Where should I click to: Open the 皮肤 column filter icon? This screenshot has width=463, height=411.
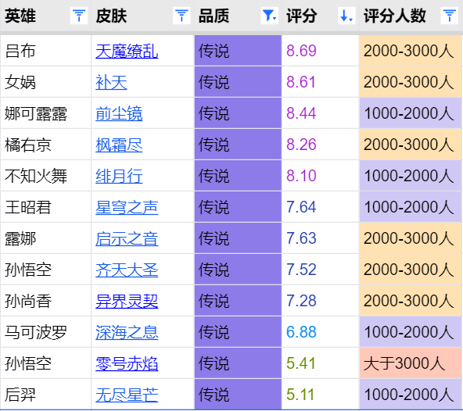click(x=181, y=16)
